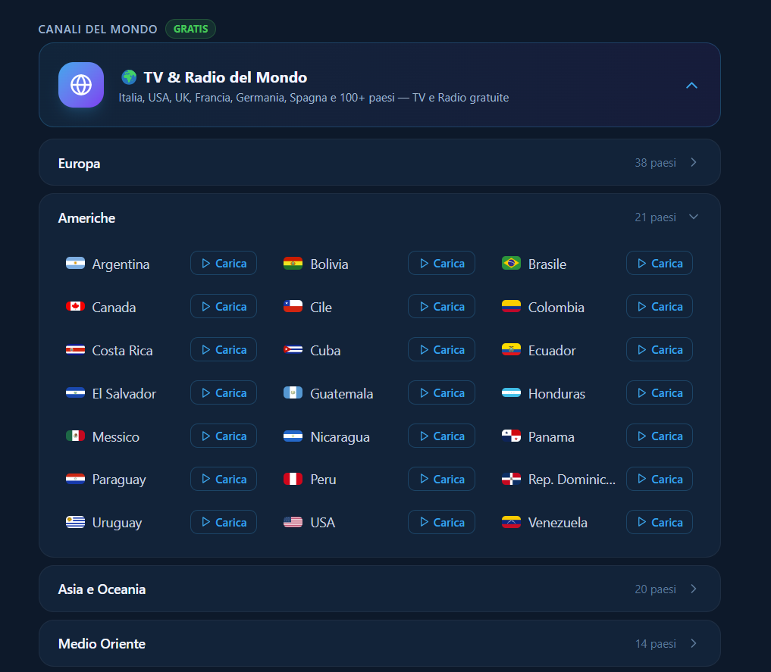The height and width of the screenshot is (672, 771).
Task: Load Panama channels via Carica
Action: click(660, 436)
